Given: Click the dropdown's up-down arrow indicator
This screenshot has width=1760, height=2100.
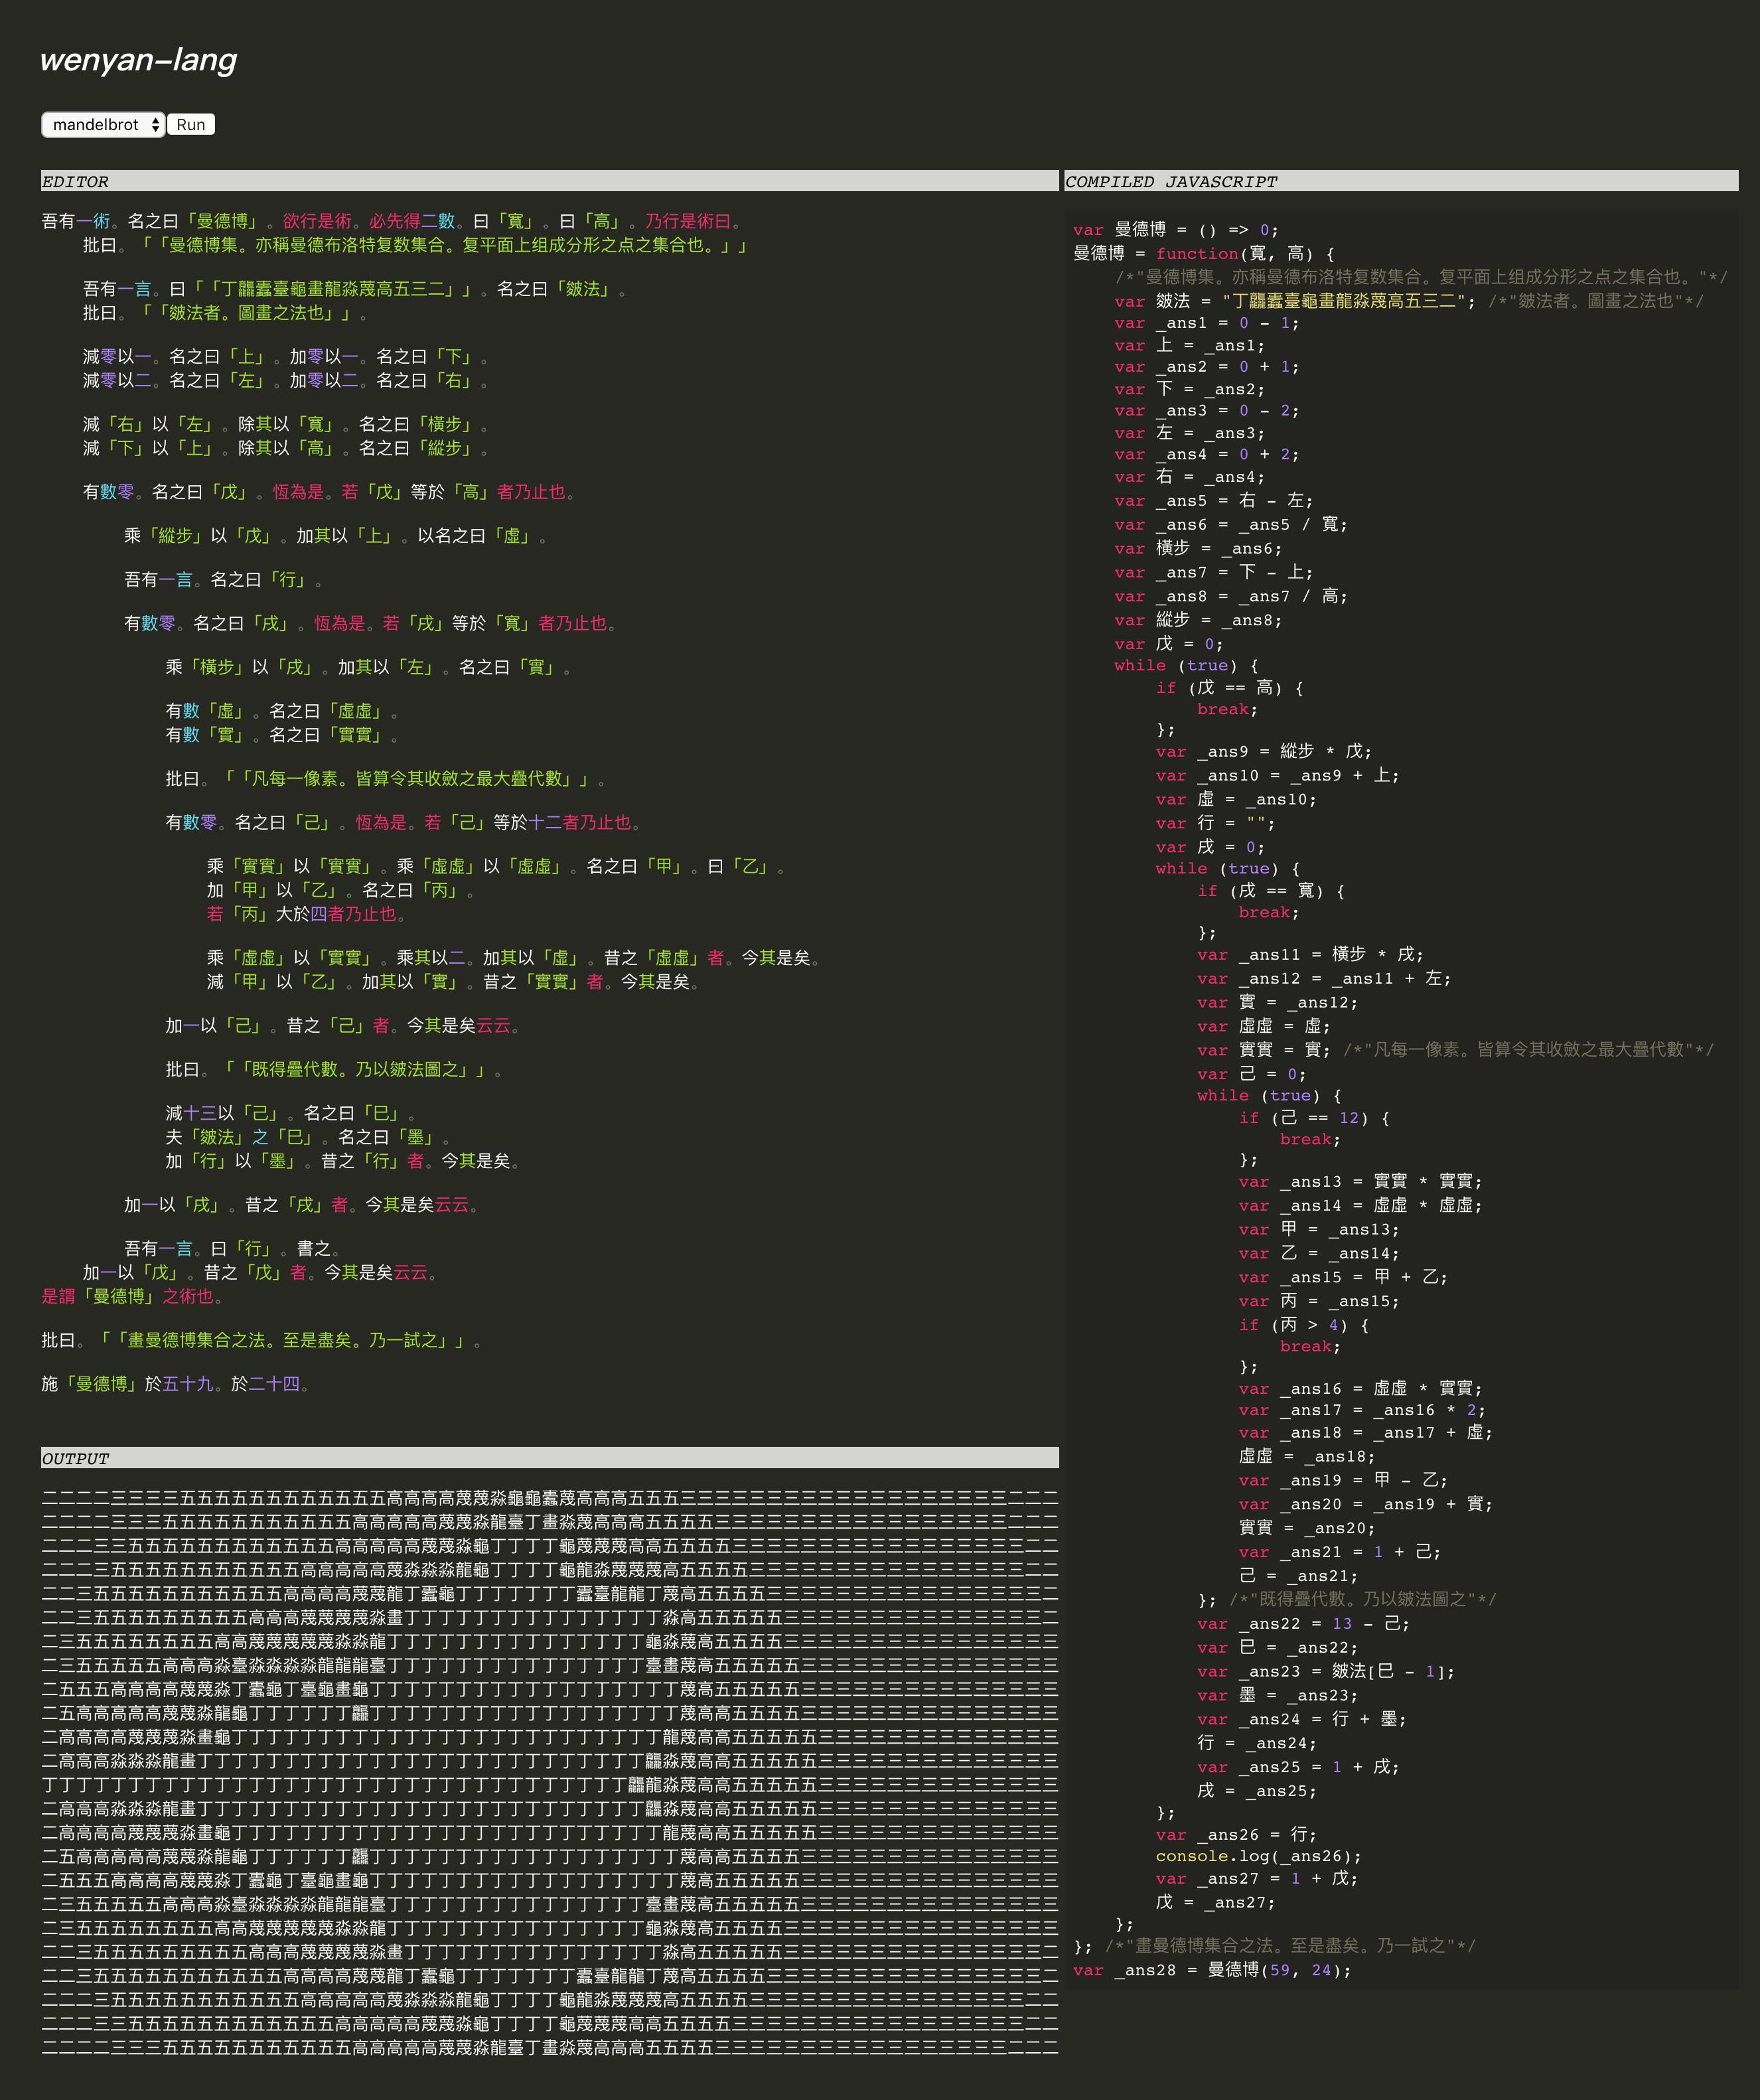Looking at the screenshot, I should tap(156, 125).
